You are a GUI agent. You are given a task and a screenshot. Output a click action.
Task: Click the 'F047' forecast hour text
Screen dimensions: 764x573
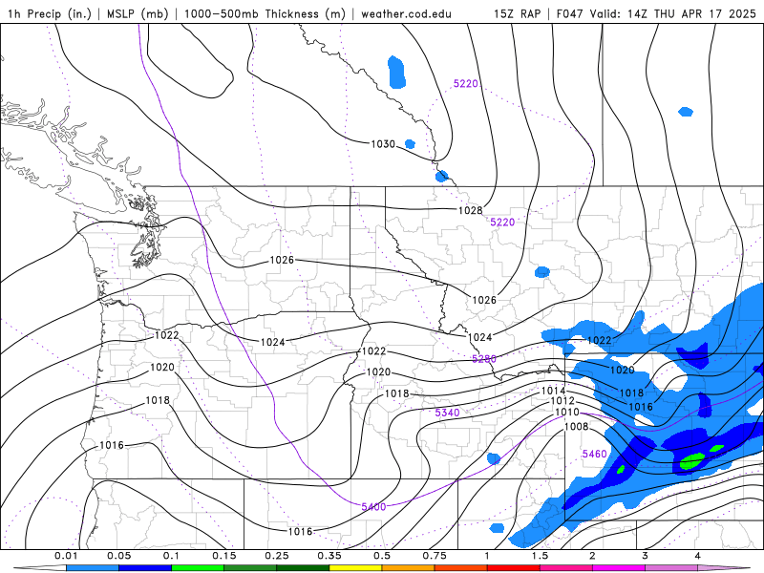tap(569, 13)
